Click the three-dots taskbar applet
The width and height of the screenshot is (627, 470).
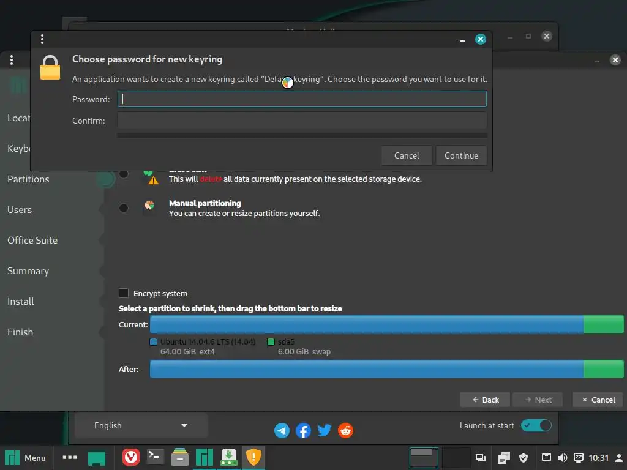point(70,457)
